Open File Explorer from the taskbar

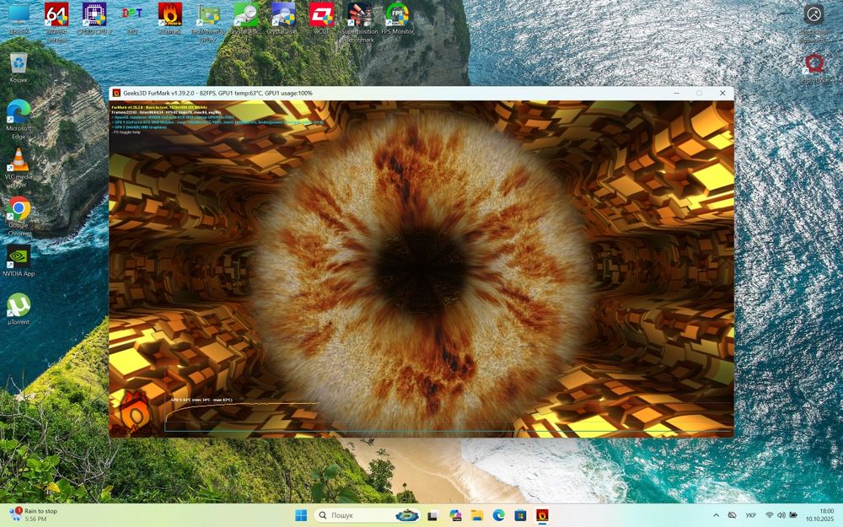477,515
